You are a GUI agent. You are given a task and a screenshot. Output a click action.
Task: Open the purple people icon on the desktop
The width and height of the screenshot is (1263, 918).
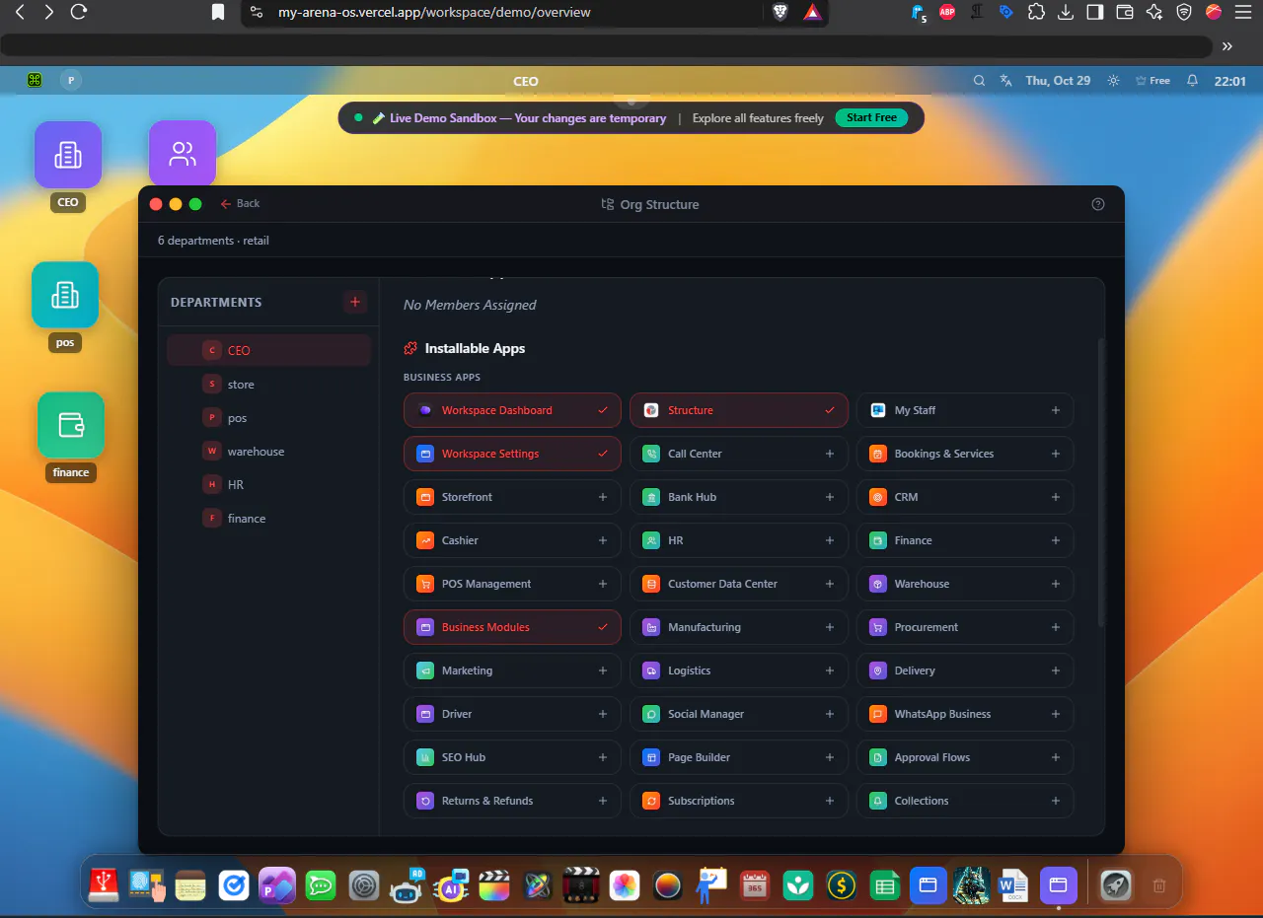pos(183,154)
